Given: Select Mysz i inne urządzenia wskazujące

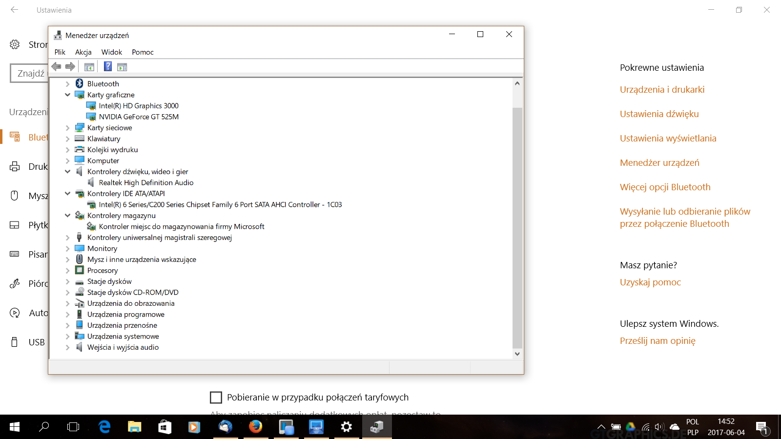Looking at the screenshot, I should [x=142, y=259].
